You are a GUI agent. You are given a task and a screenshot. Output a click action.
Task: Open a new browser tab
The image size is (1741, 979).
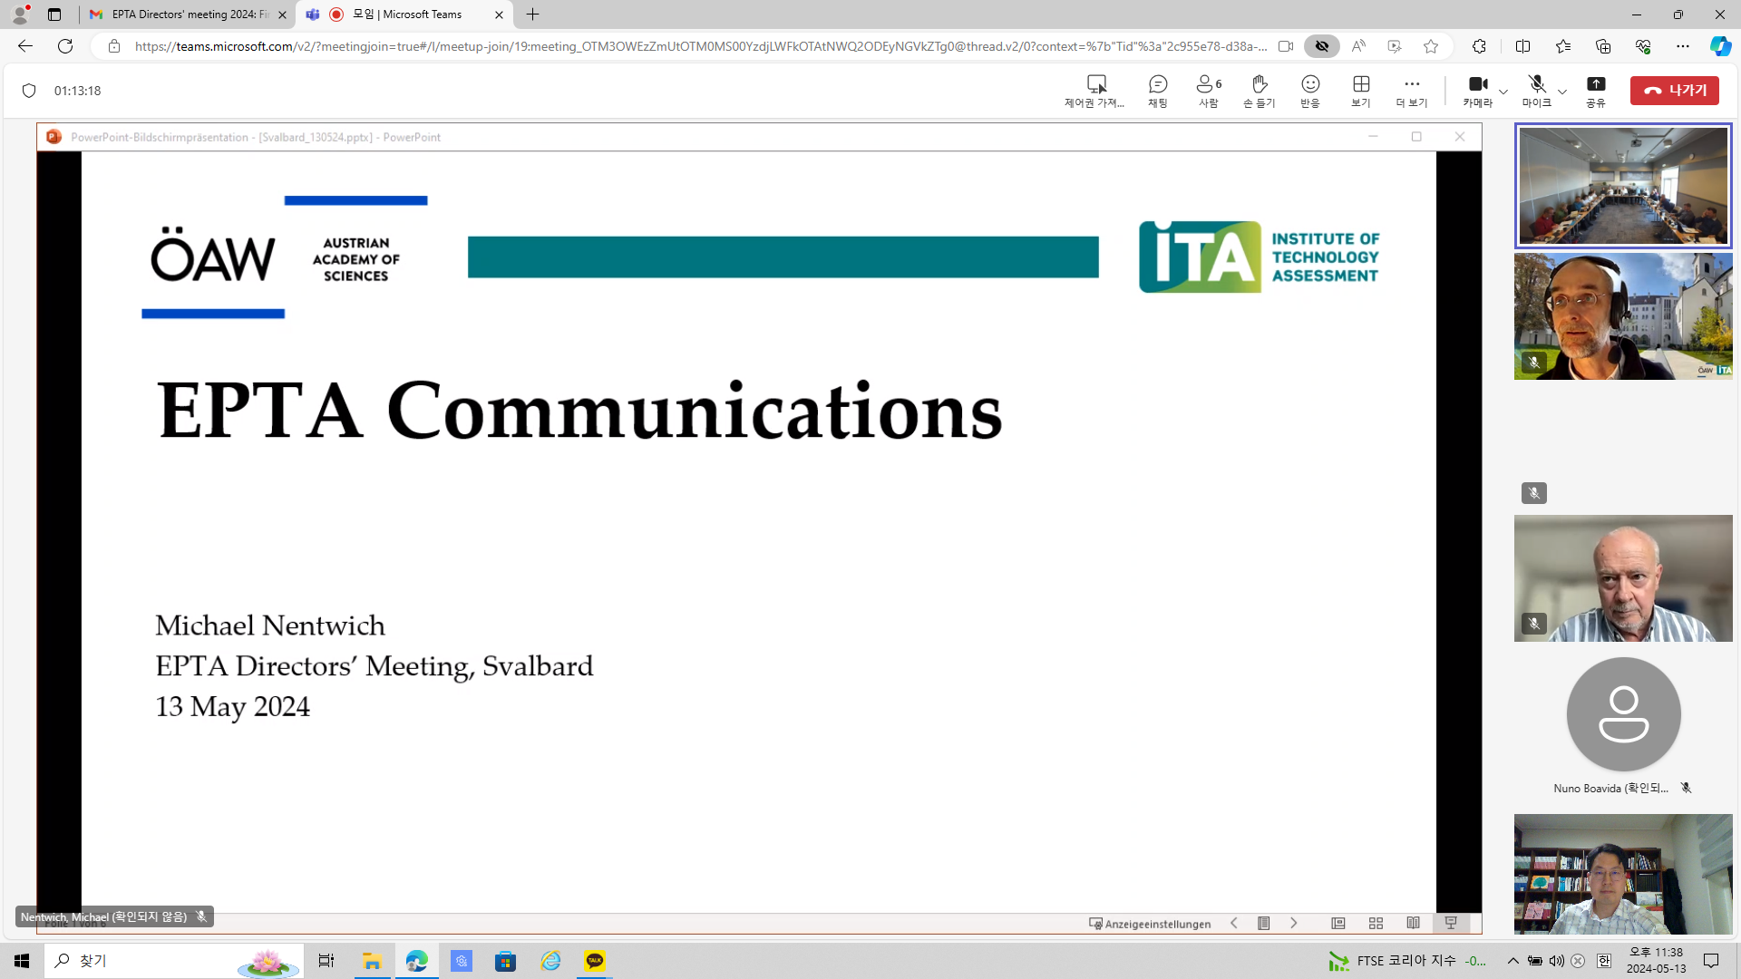click(x=533, y=15)
